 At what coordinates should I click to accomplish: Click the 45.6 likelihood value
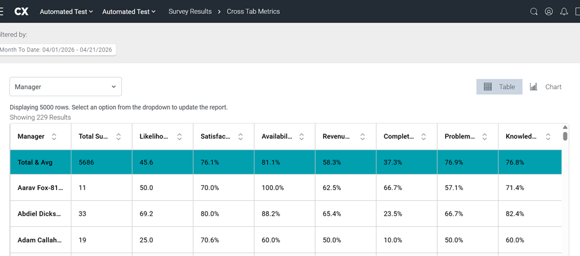click(146, 162)
